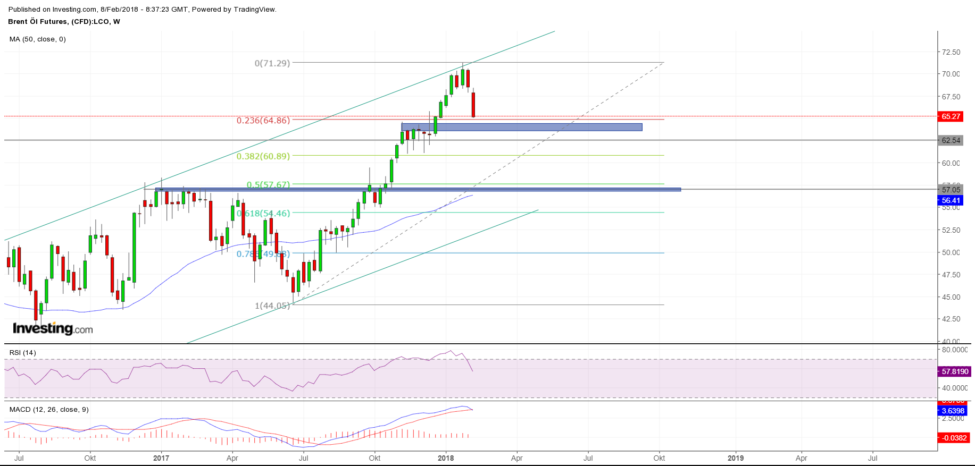Click the 2.5000 MACD scale value

(x=953, y=419)
